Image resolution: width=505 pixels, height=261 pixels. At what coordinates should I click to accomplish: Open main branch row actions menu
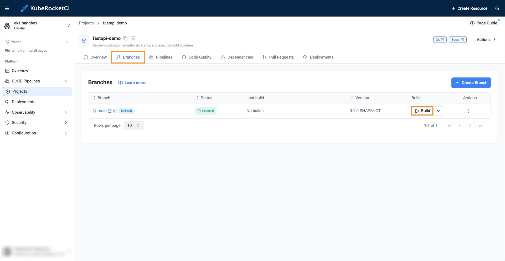pos(468,111)
